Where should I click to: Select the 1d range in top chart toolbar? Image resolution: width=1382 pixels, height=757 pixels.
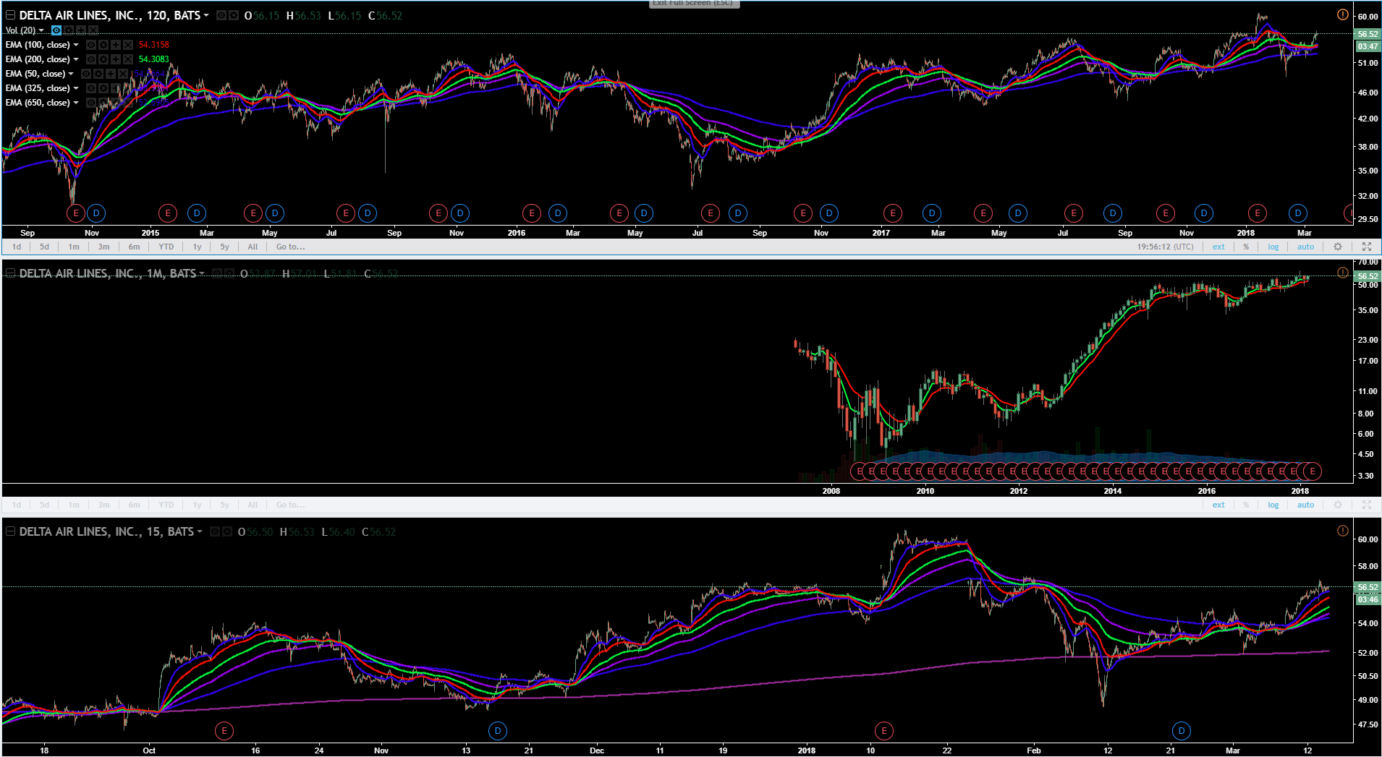coord(17,247)
